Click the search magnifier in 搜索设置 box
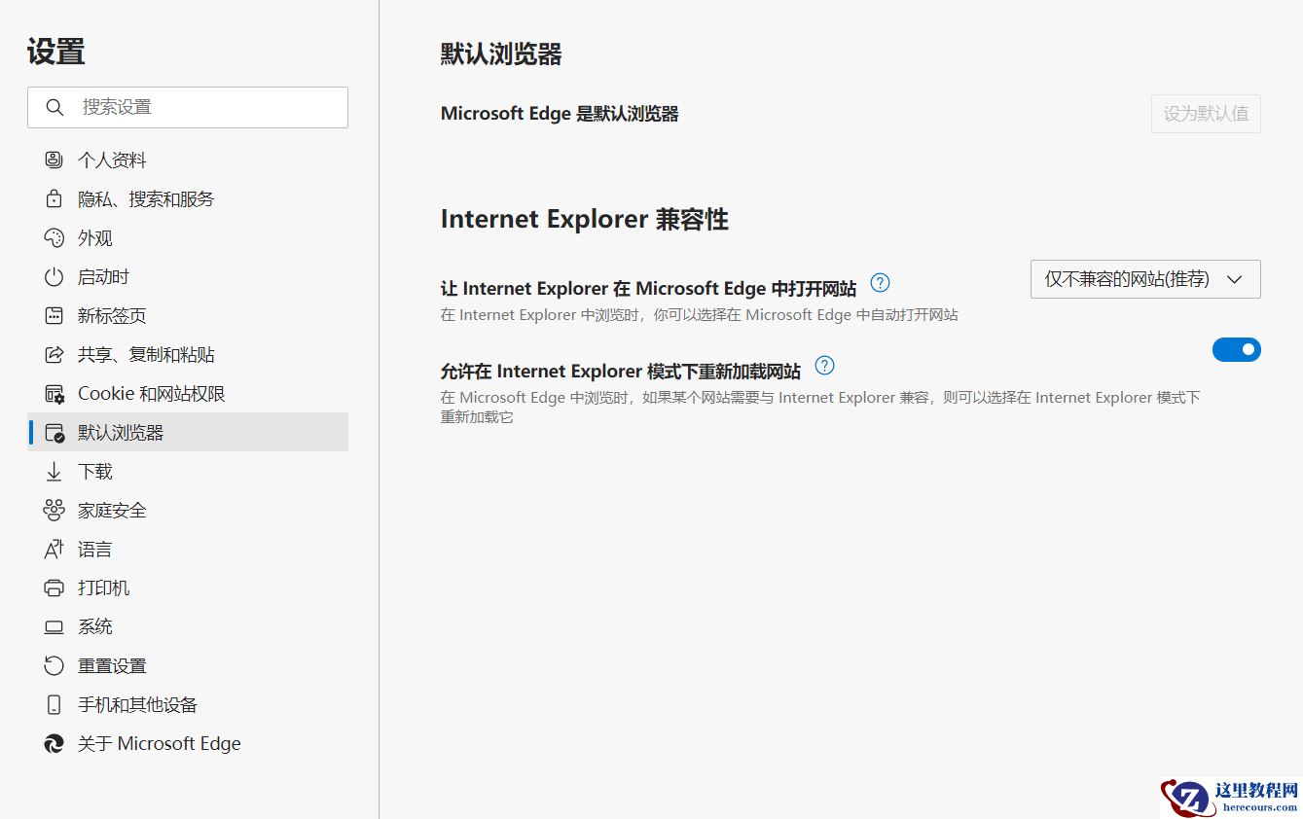 pos(54,107)
